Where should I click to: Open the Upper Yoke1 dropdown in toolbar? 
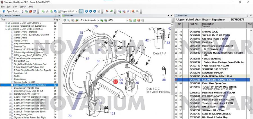click(x=77, y=12)
